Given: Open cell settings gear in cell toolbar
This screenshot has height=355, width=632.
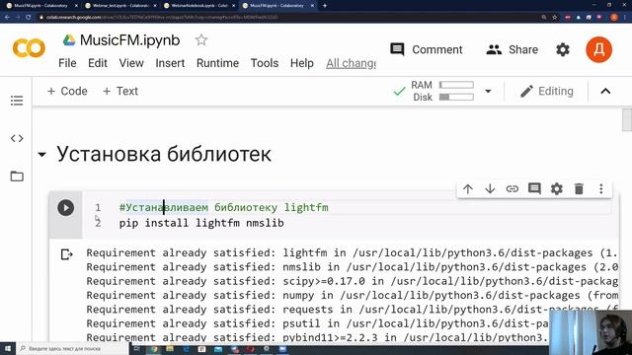Looking at the screenshot, I should coord(557,188).
